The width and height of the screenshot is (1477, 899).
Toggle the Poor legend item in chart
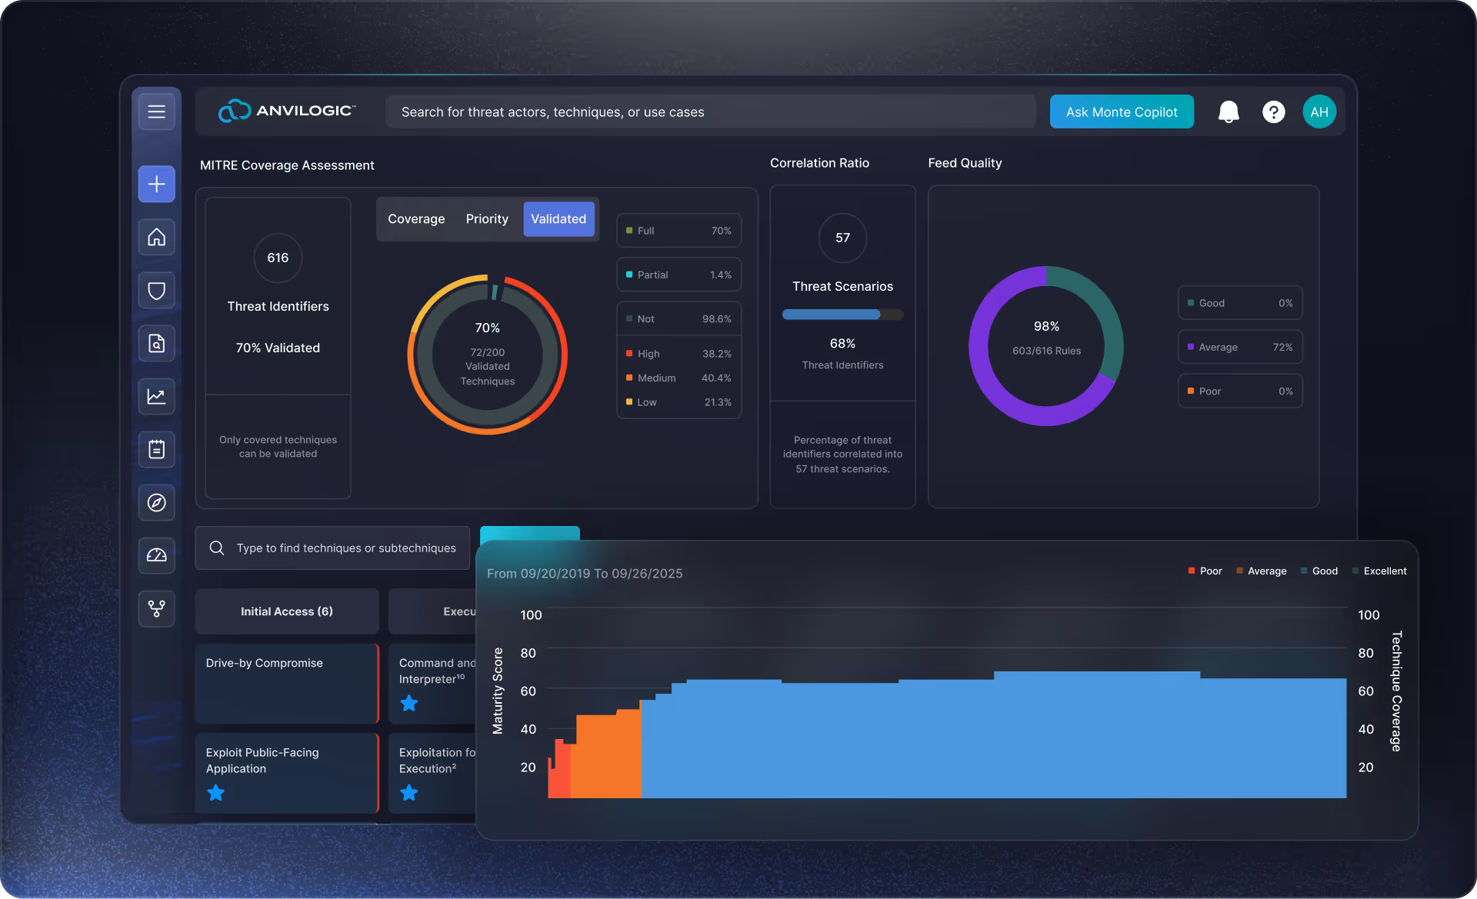[1205, 571]
